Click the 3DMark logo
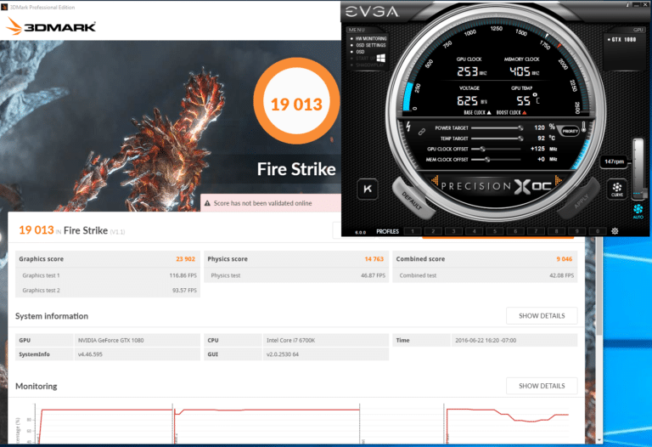Image resolution: width=652 pixels, height=447 pixels. 50,26
